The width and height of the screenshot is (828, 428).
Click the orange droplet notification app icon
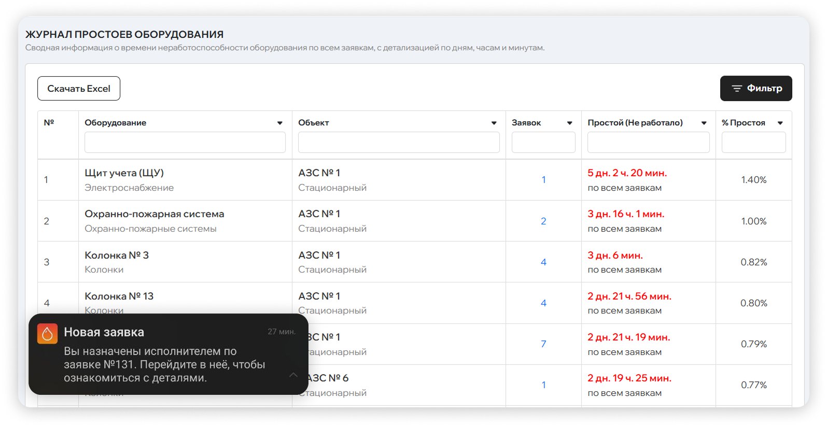pyautogui.click(x=47, y=334)
